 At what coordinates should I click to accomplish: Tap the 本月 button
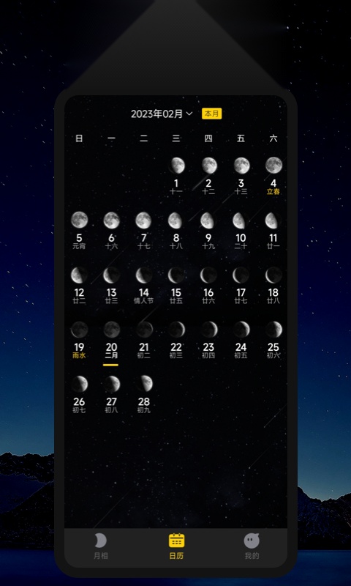212,114
